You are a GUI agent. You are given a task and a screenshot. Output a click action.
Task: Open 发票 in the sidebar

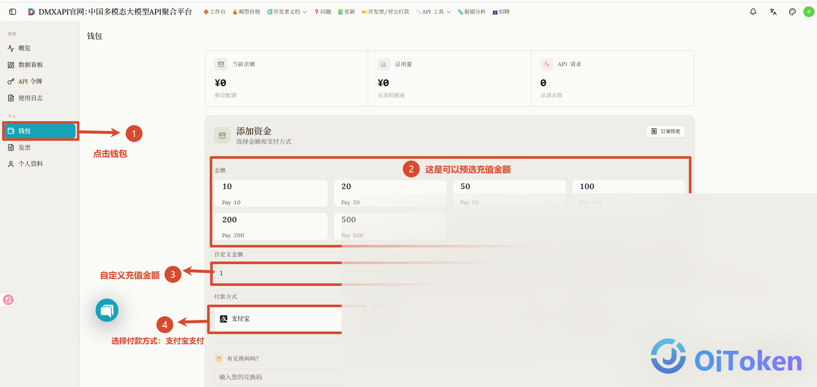point(40,148)
